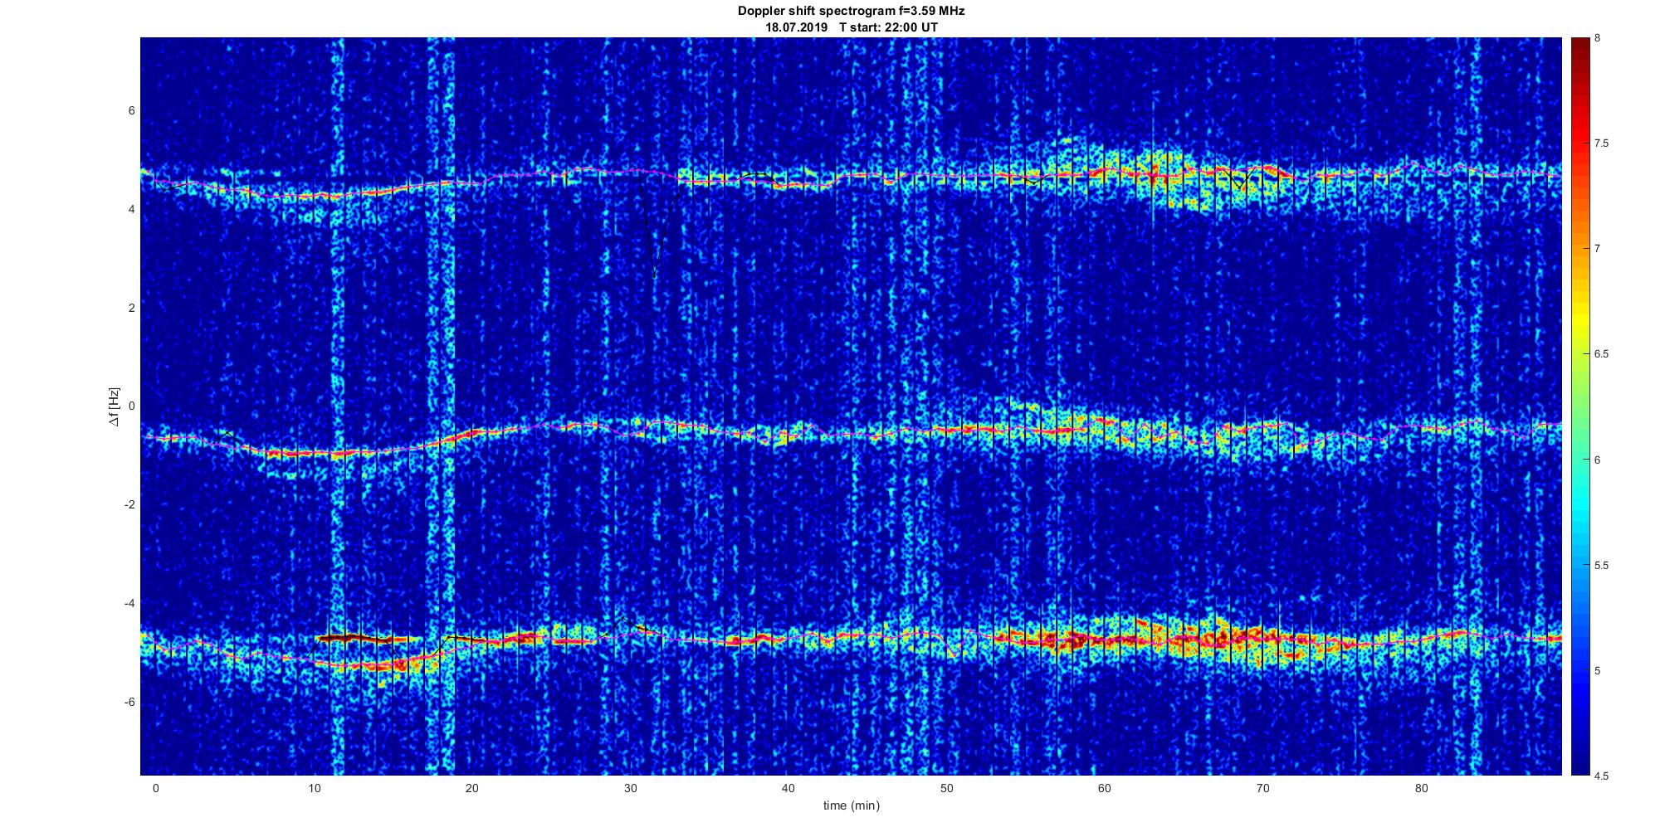
Task: Click the y-axis label "Δf [Hz]"
Action: 114,406
